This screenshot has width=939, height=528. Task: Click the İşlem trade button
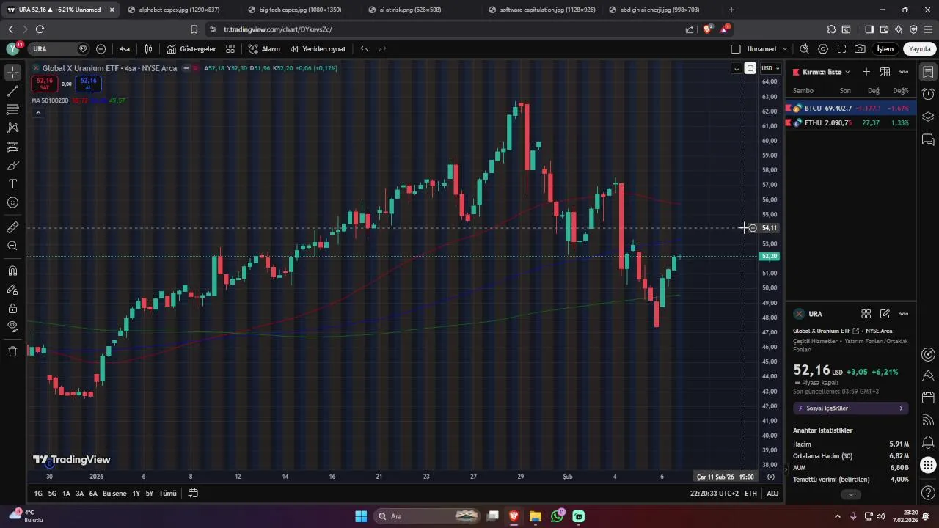[x=885, y=49]
